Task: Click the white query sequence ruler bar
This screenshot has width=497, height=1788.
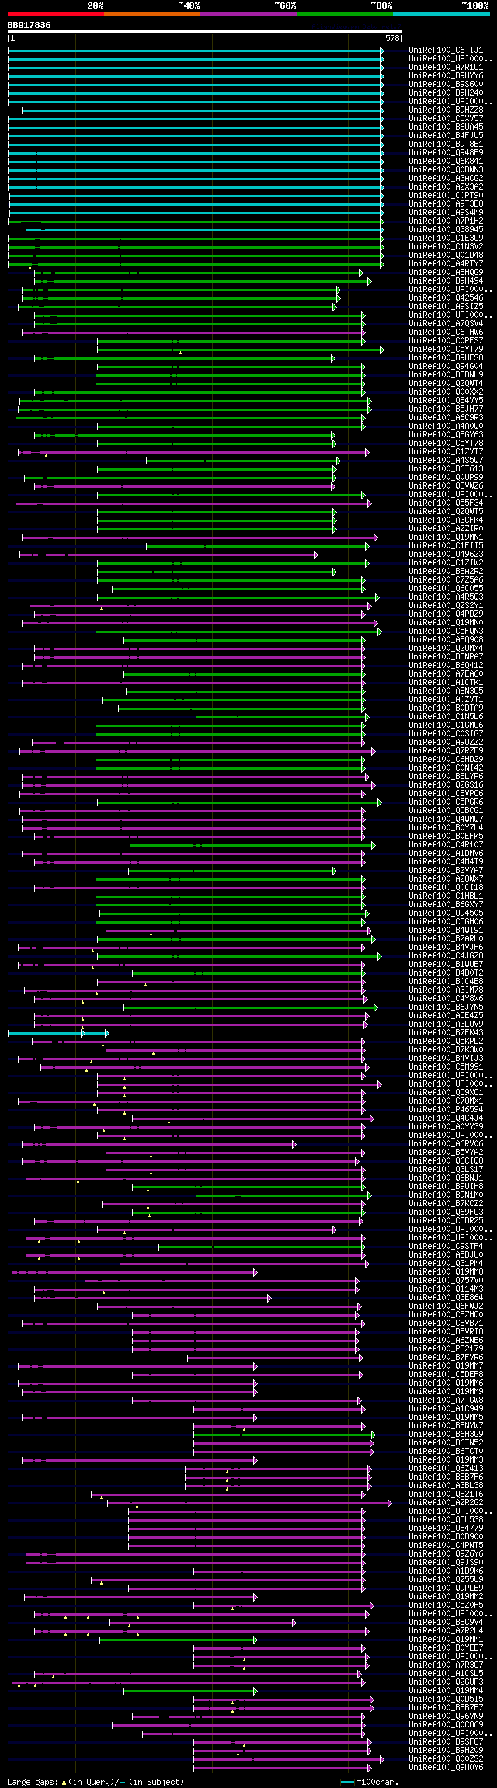Action: coord(204,32)
